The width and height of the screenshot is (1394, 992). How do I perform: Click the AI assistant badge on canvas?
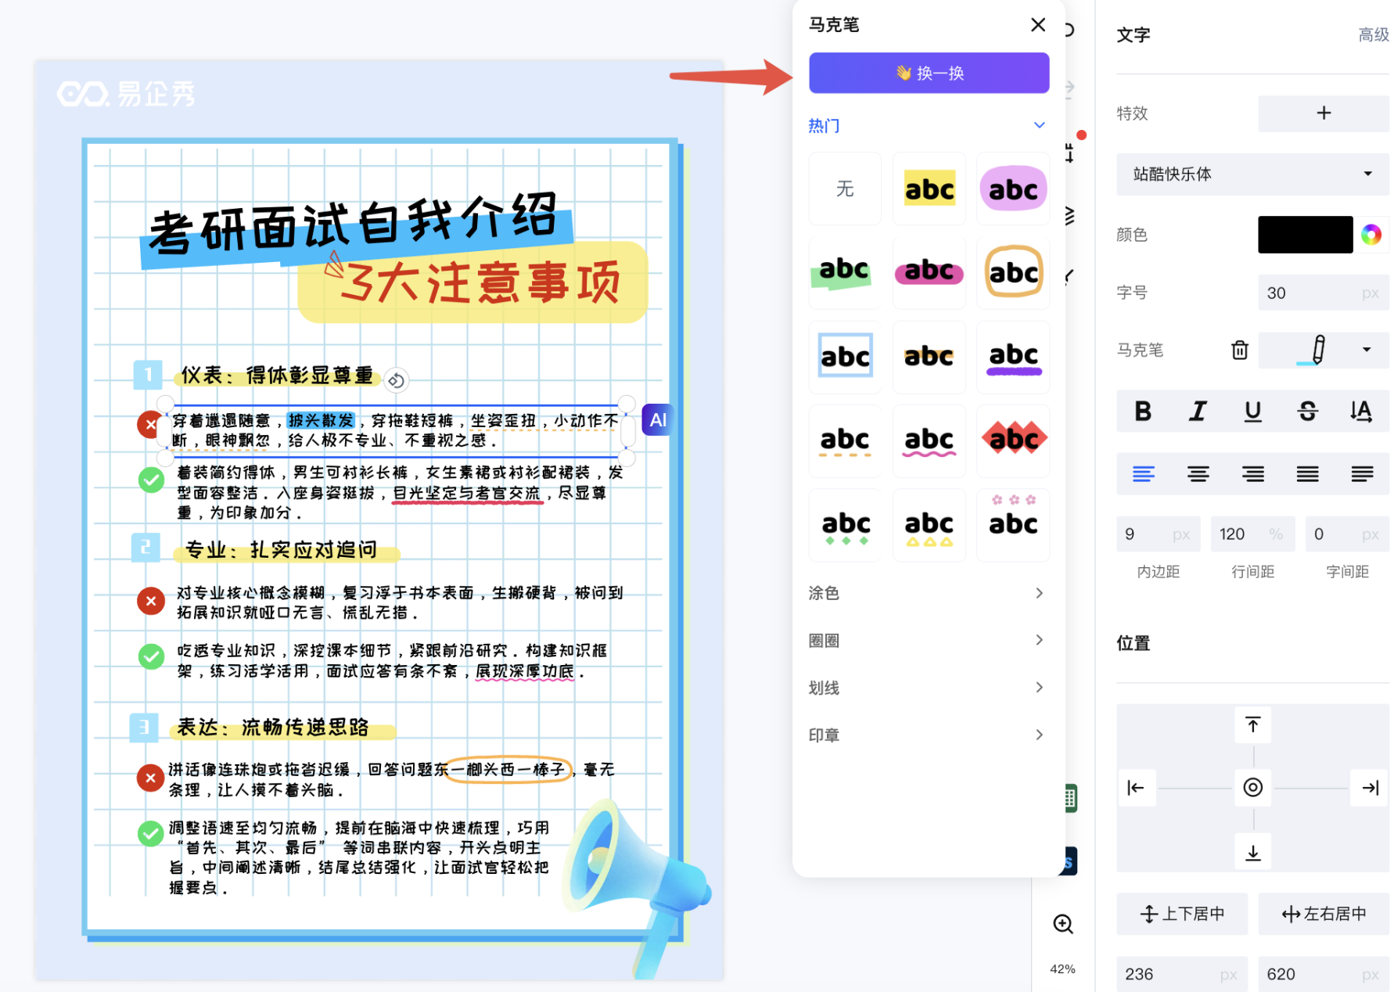pos(658,420)
